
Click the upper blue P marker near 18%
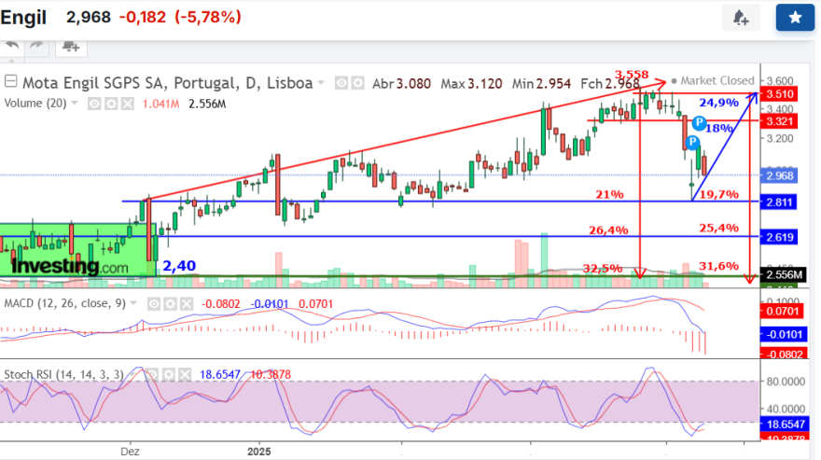699,123
